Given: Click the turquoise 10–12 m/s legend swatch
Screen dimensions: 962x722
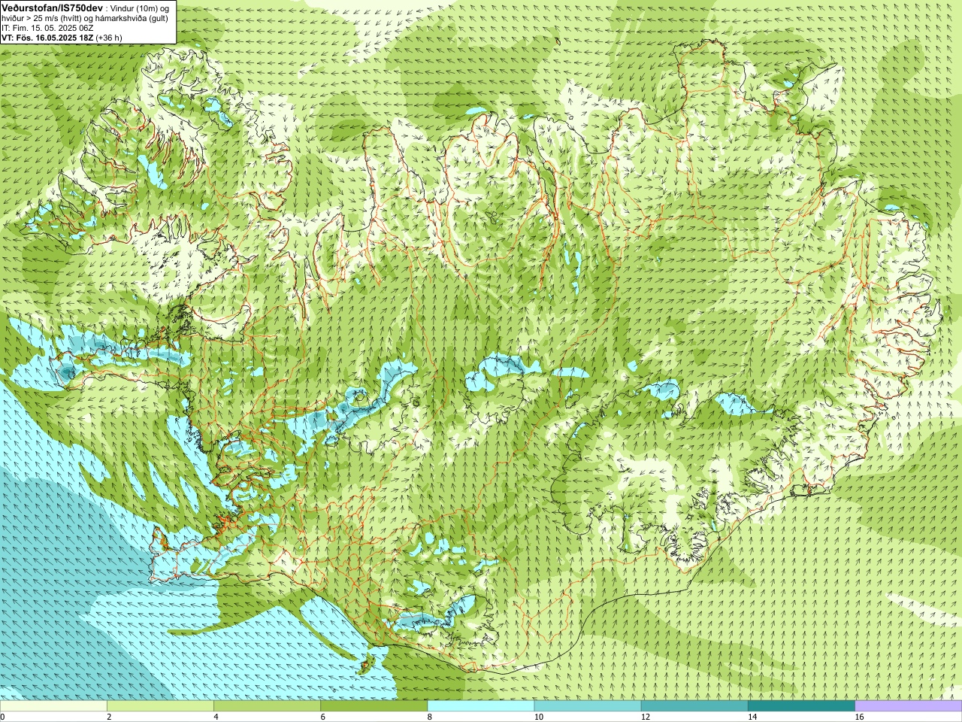Looking at the screenshot, I should click(x=588, y=706).
